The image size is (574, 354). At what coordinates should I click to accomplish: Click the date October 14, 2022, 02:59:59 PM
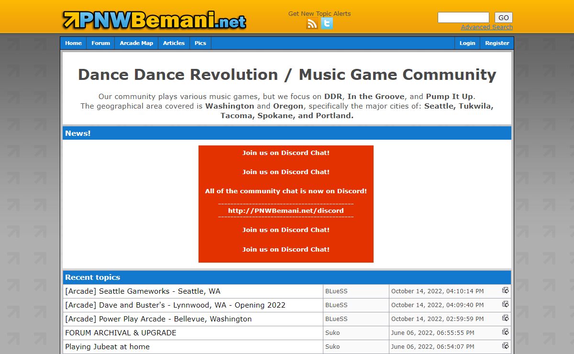click(x=437, y=319)
